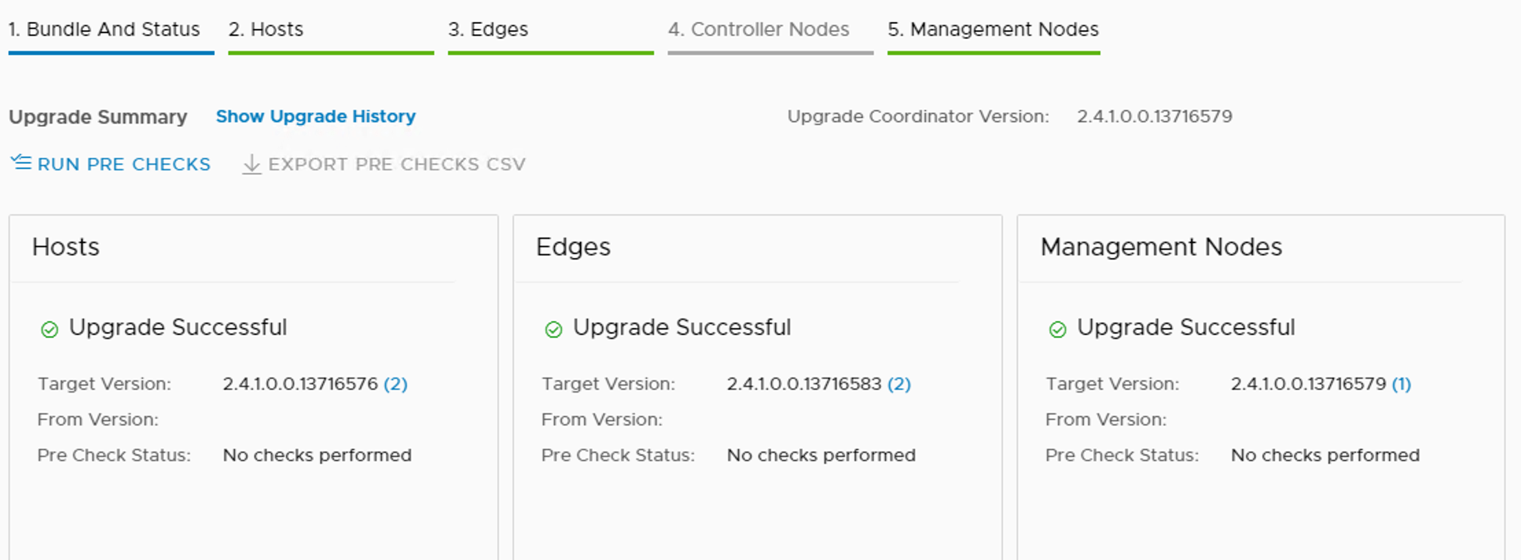
Task: Open the Bundle And Status tab
Action: point(104,30)
